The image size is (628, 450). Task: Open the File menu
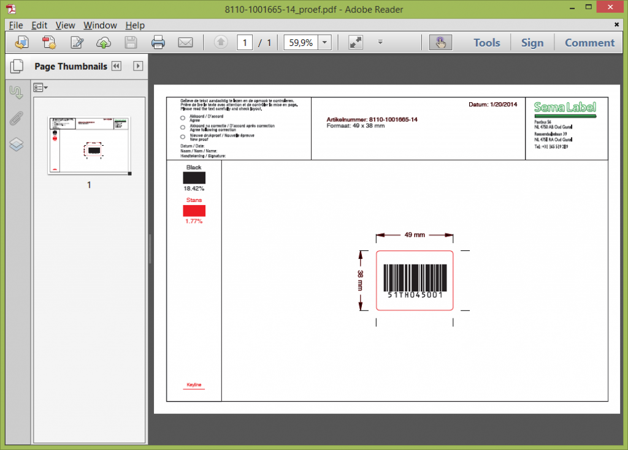pyautogui.click(x=16, y=25)
